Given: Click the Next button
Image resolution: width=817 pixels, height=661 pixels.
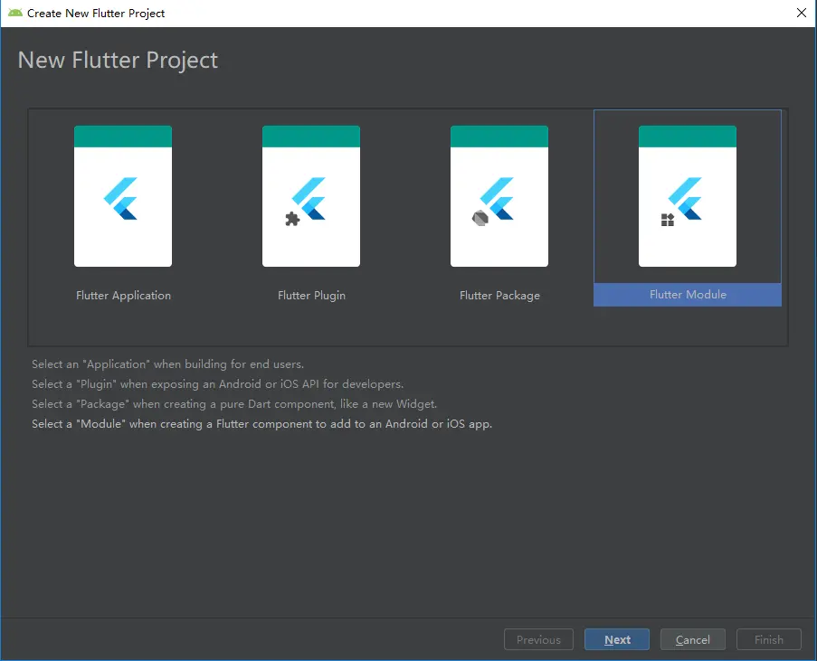Looking at the screenshot, I should click(x=617, y=639).
